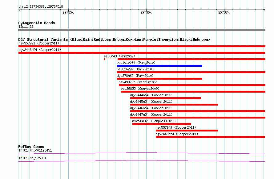Click the nsv557949 (Cooper2011) bar
This screenshot has height=179, width=274.
click(x=187, y=131)
